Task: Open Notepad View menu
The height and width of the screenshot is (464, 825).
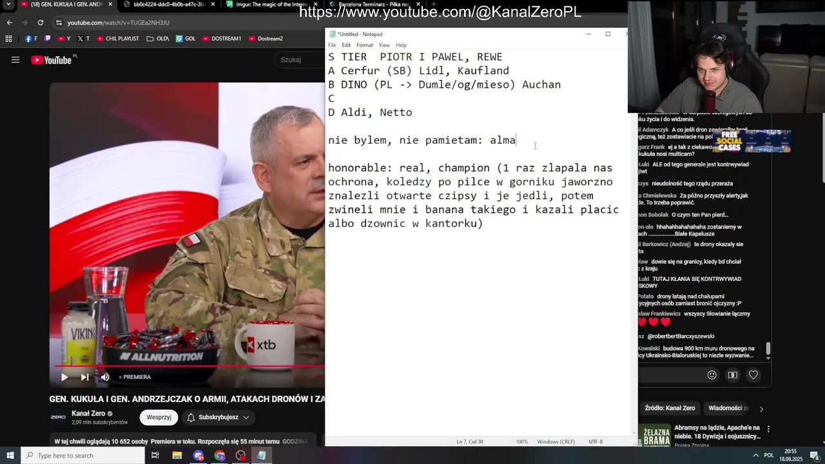Action: [384, 45]
